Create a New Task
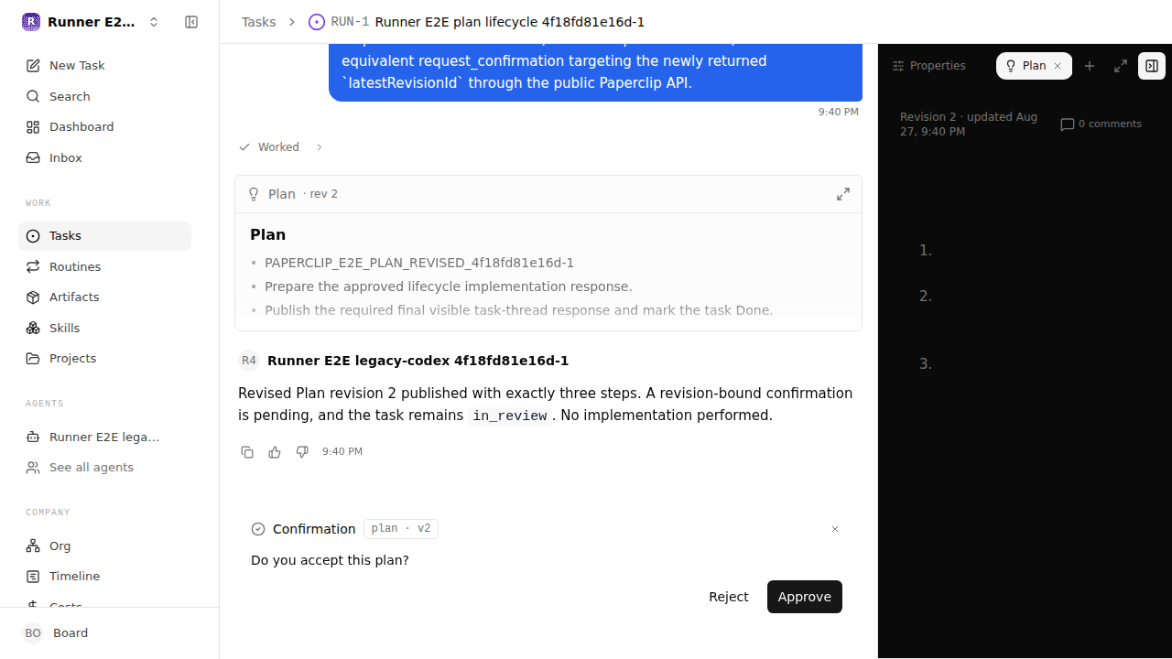This screenshot has width=1172, height=659. click(104, 66)
